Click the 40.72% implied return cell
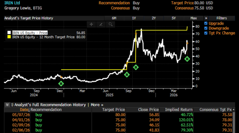 click(x=187, y=115)
